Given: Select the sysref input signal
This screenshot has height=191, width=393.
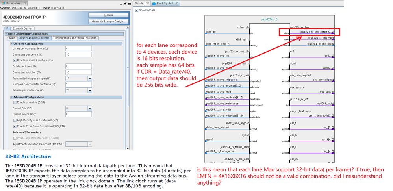Looking at the screenshot, I should [209, 139].
